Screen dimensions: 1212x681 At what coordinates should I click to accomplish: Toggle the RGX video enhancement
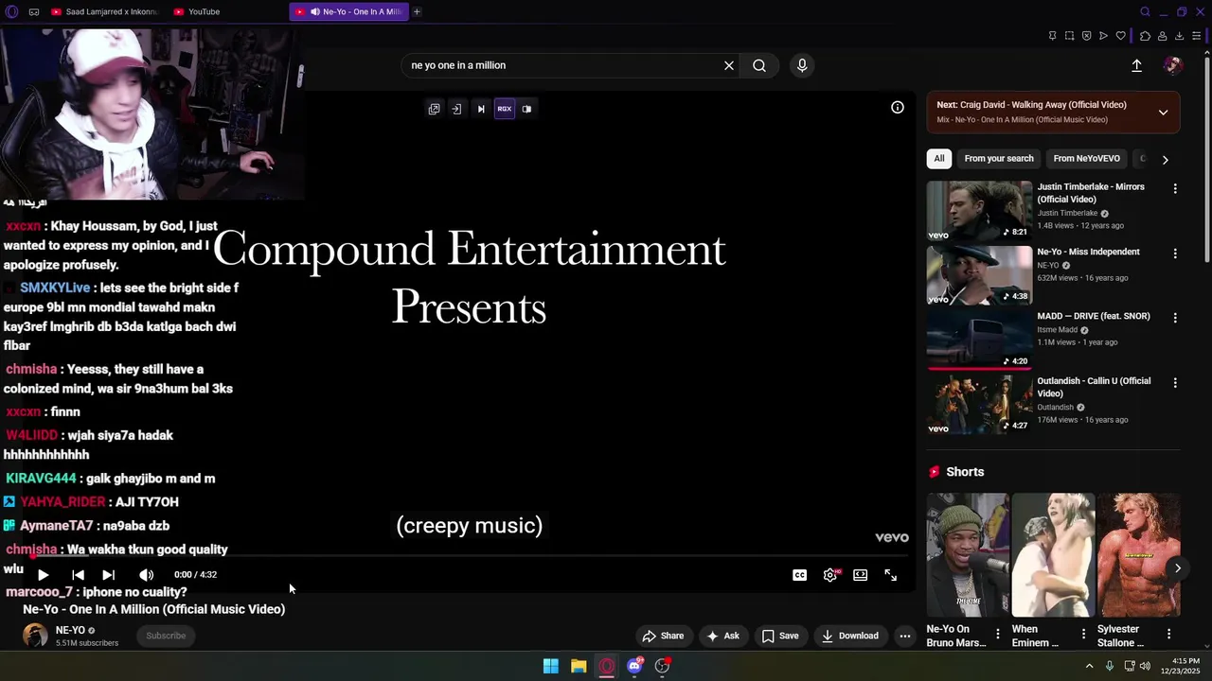point(504,109)
